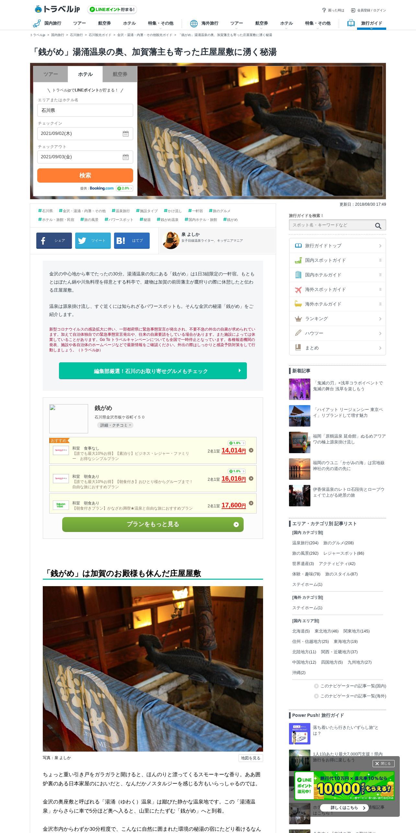Click the エリアまたはホテル名 input field
The width and height of the screenshot is (416, 833).
(x=85, y=110)
